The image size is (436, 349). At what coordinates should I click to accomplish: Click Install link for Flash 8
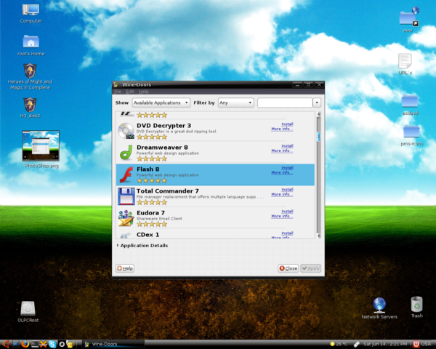point(287,168)
